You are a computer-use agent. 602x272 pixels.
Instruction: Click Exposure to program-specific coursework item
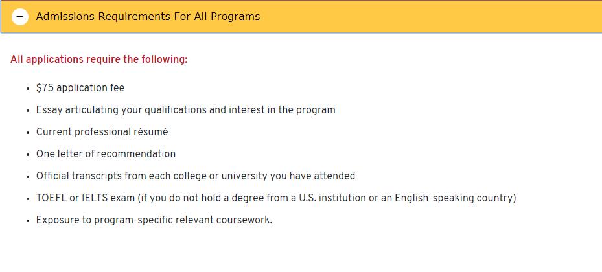[154, 220]
